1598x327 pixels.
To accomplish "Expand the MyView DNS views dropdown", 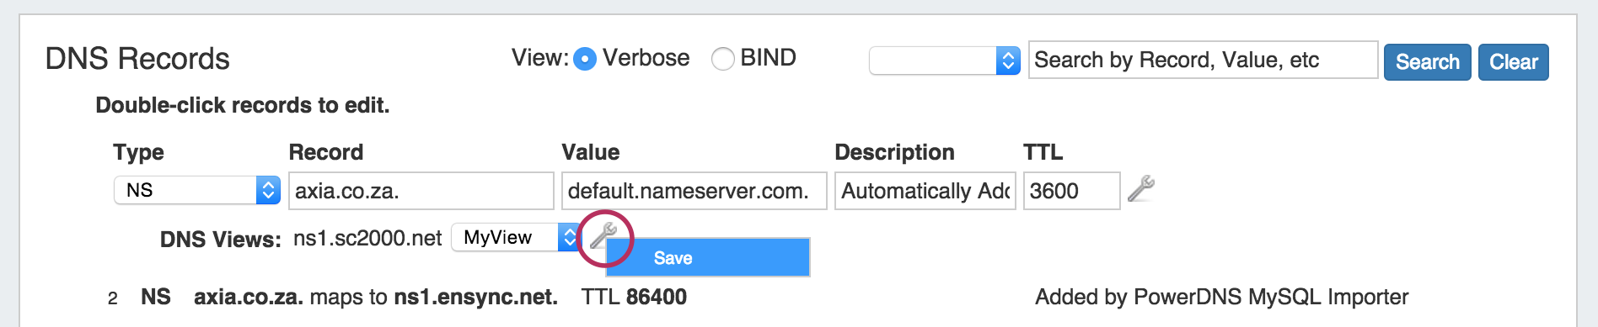I will pyautogui.click(x=516, y=237).
